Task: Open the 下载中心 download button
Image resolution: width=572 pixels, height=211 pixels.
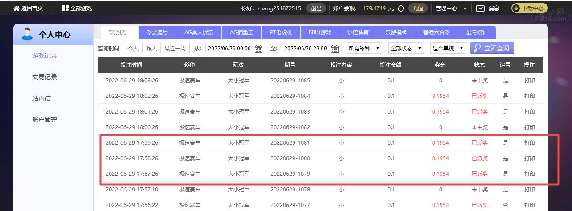Action: coord(529,8)
